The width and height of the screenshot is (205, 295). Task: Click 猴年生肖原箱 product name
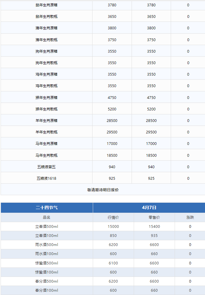point(46,98)
